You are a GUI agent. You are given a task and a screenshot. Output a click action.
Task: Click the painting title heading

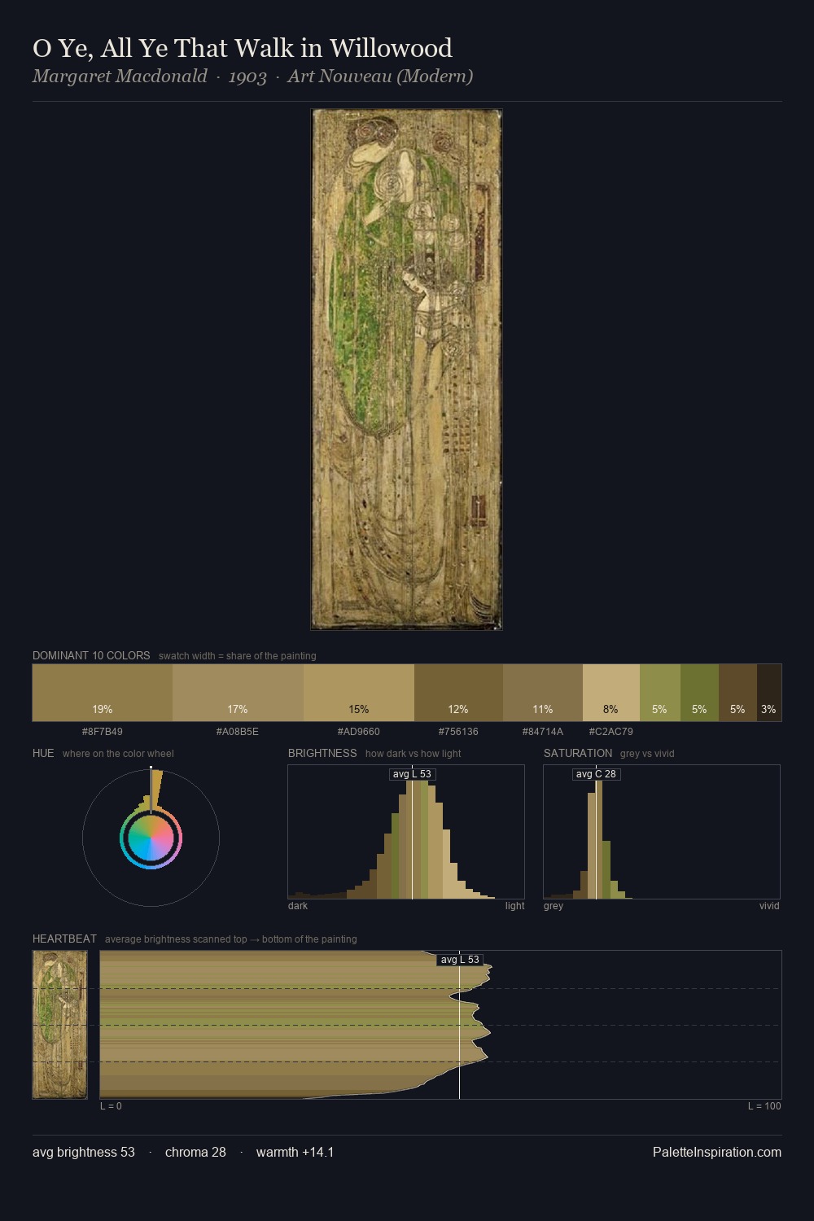[243, 48]
